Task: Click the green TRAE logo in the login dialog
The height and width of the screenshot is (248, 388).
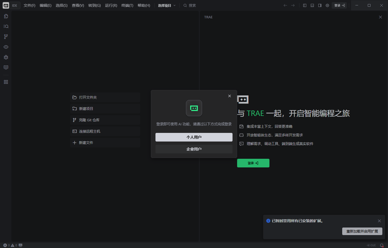Action: (x=194, y=108)
